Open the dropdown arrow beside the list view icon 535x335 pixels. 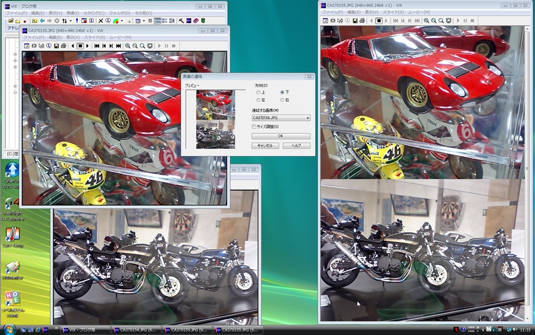144,21
